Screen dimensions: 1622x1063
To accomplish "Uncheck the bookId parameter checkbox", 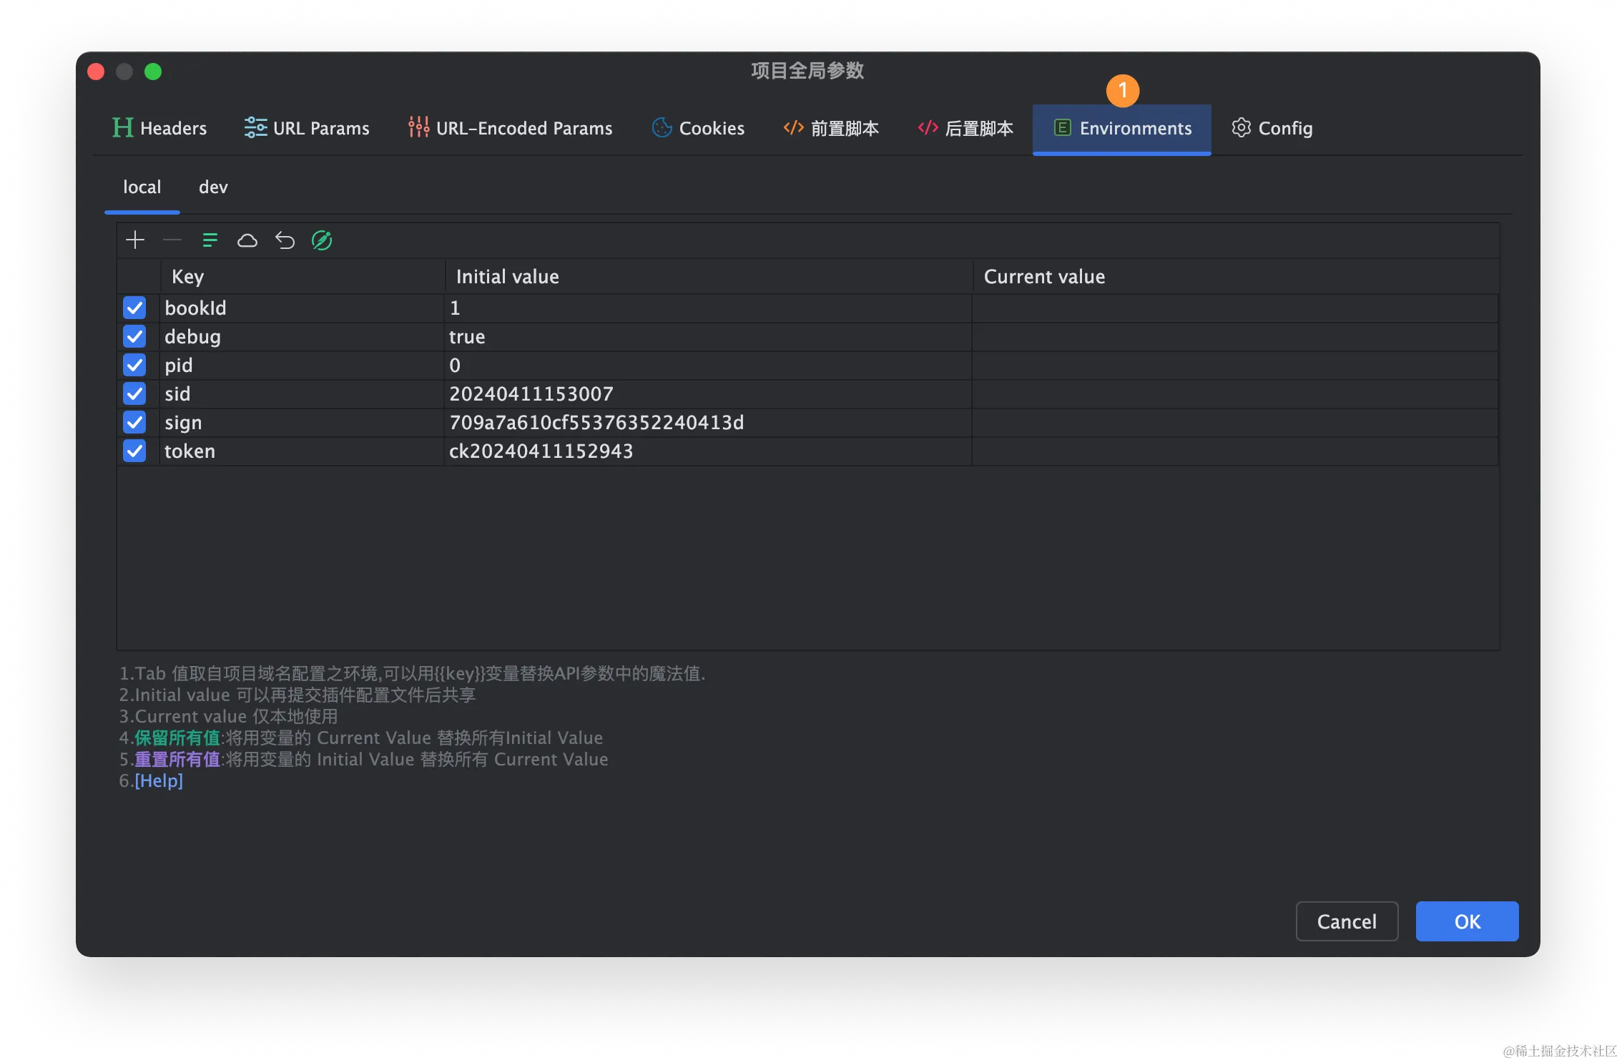I will pyautogui.click(x=134, y=308).
